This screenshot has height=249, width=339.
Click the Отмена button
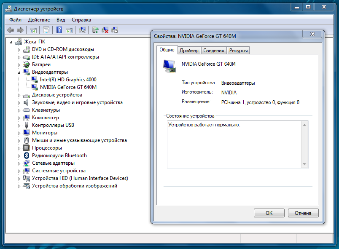click(303, 213)
